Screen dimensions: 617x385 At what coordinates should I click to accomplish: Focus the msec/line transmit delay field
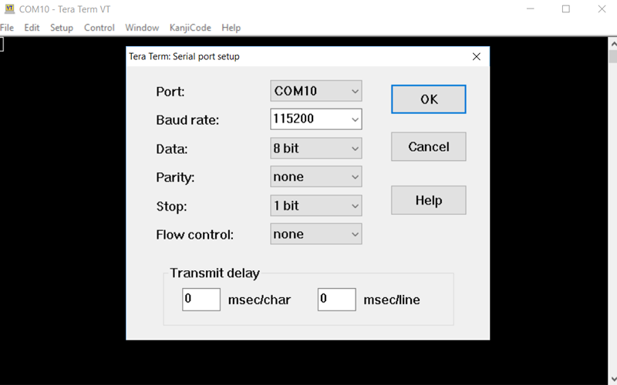pyautogui.click(x=336, y=300)
